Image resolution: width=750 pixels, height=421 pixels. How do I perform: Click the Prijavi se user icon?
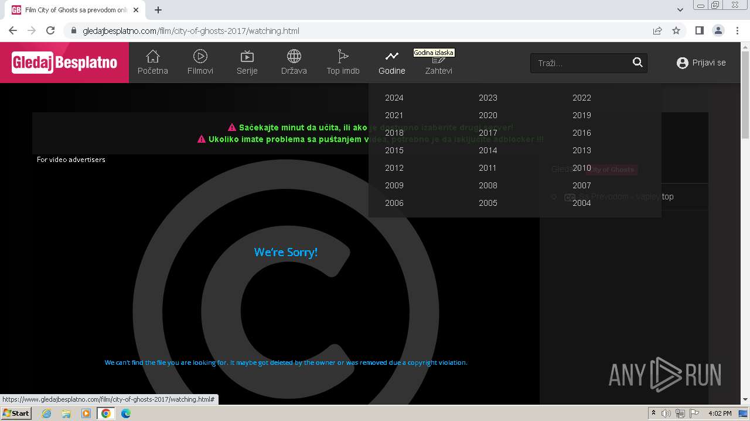coord(682,63)
